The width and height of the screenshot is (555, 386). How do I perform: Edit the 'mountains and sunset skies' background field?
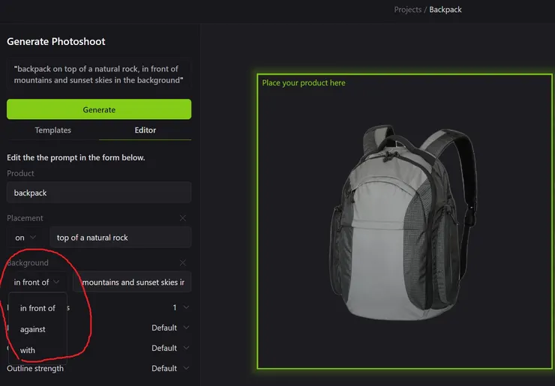click(x=132, y=283)
